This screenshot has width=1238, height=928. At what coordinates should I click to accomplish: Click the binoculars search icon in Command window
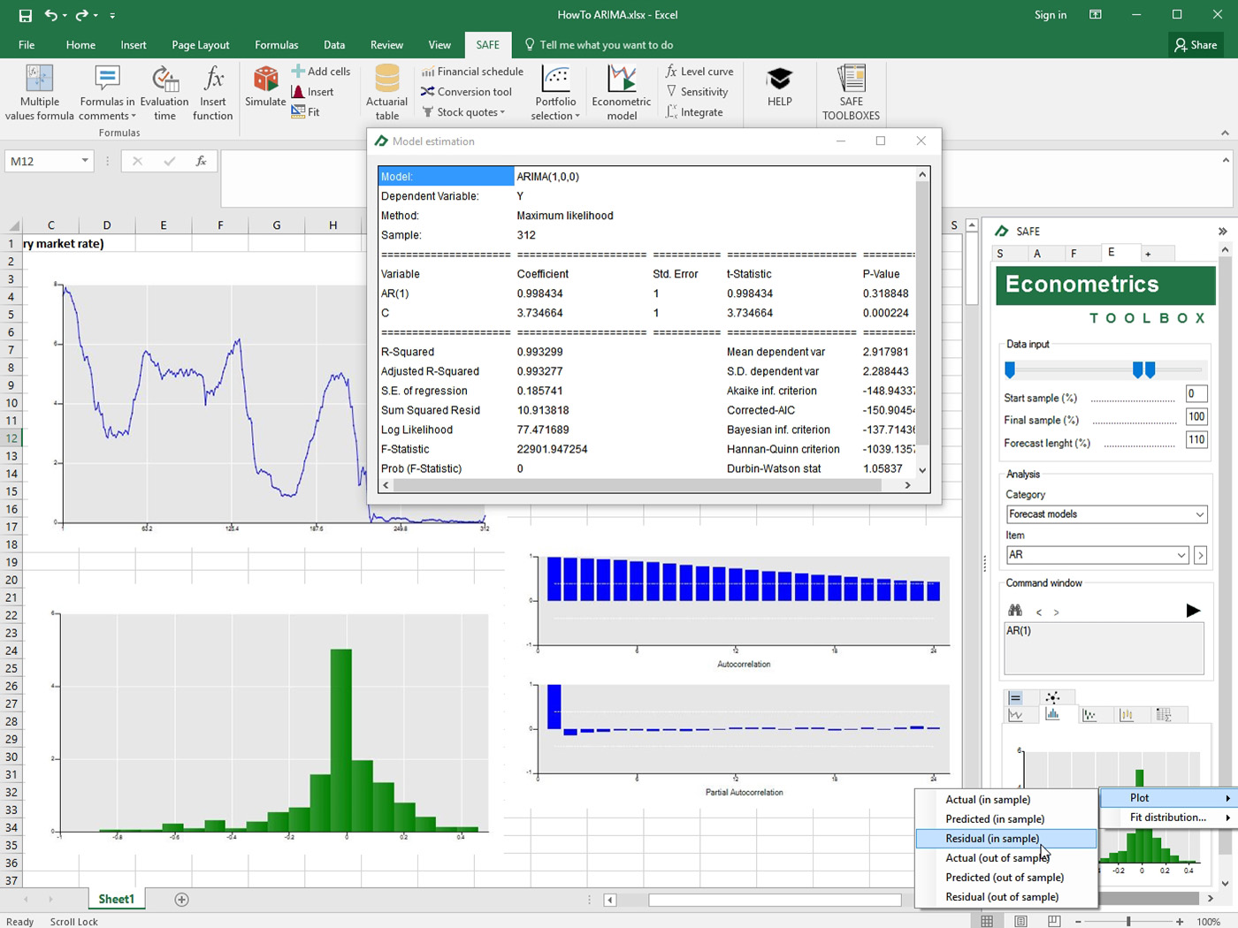coord(1015,611)
